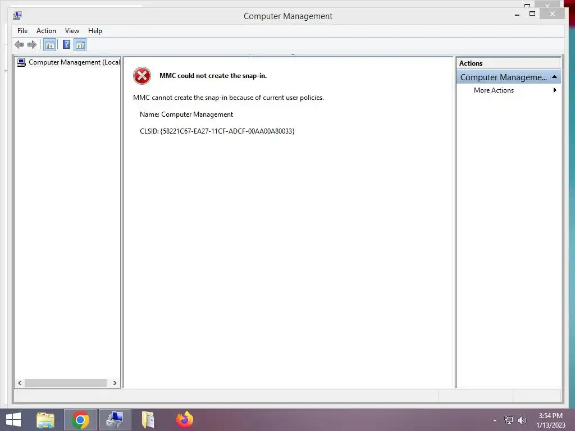The width and height of the screenshot is (575, 431).
Task: Click Computer Management taskbar icon
Action: [x=115, y=420]
